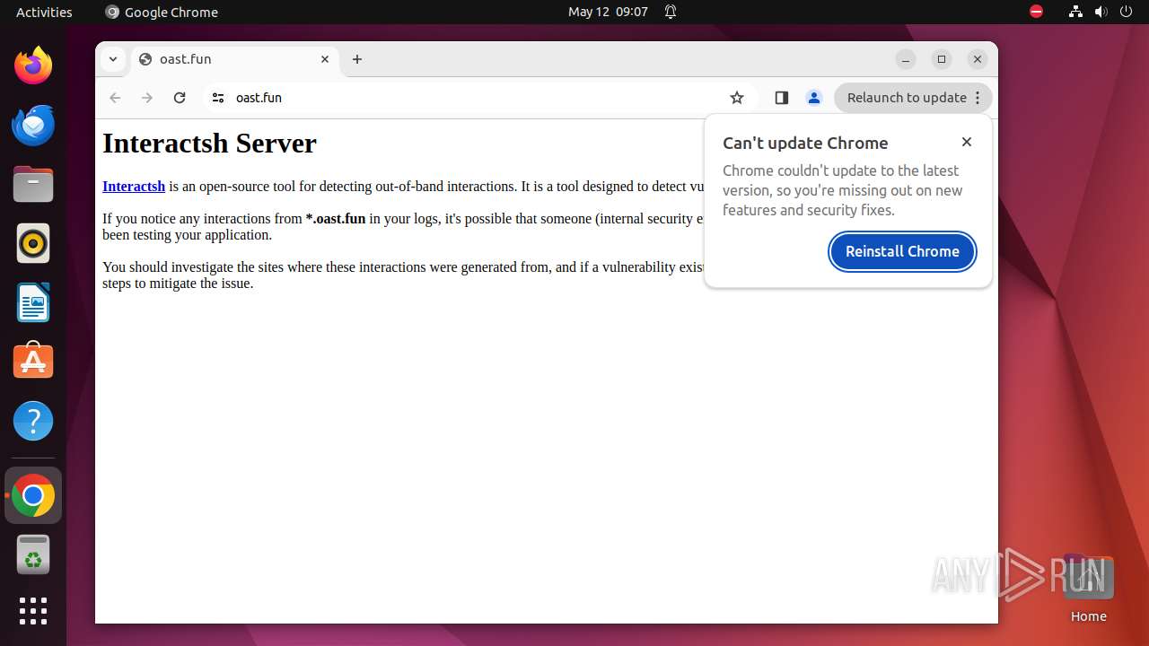Expand the tab search dropdown

[x=112, y=59]
